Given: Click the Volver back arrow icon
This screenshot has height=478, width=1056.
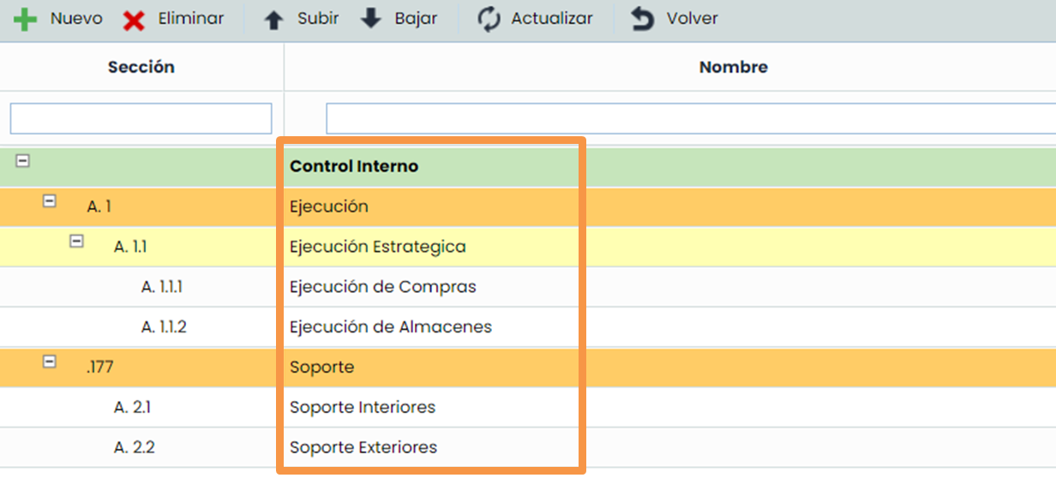Looking at the screenshot, I should [642, 20].
